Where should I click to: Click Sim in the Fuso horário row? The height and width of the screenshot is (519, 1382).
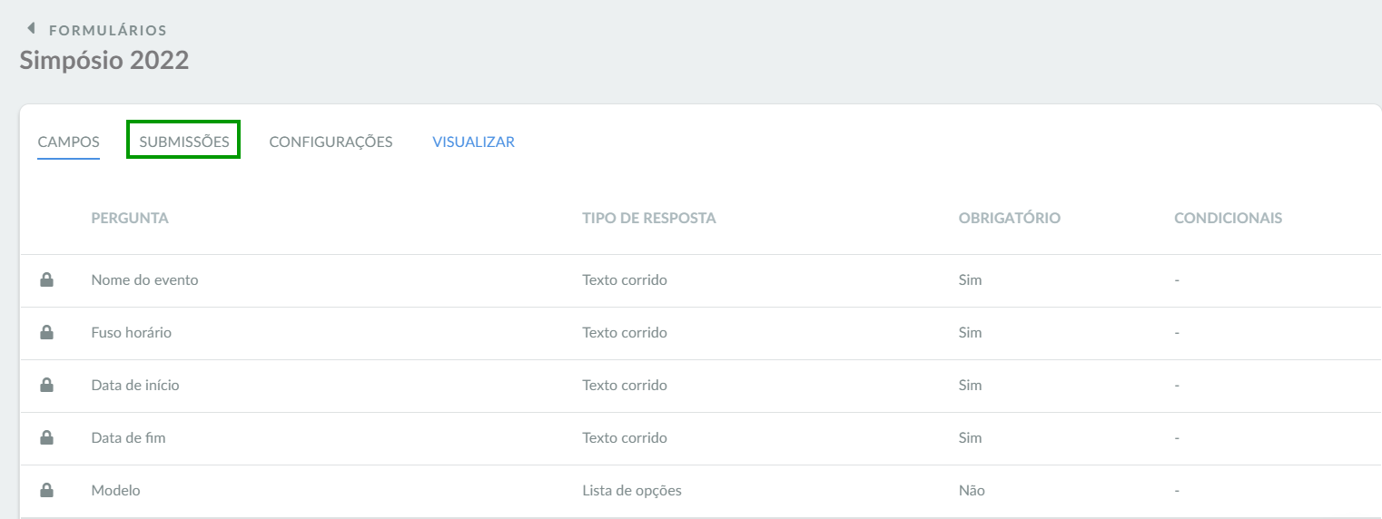(x=971, y=332)
